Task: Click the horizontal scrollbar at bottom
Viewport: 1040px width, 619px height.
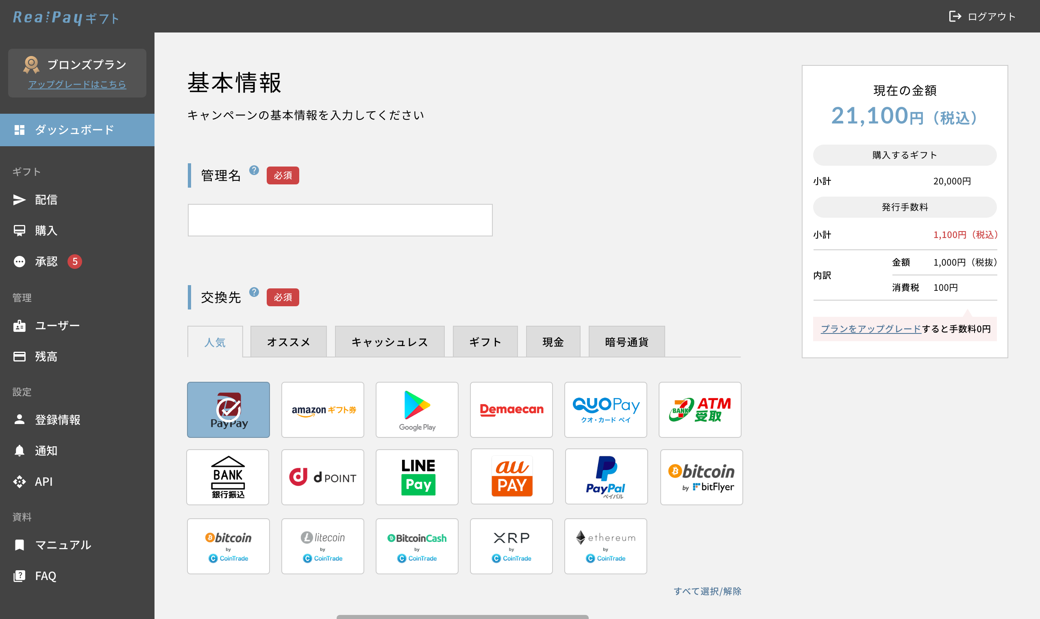Action: tap(463, 617)
